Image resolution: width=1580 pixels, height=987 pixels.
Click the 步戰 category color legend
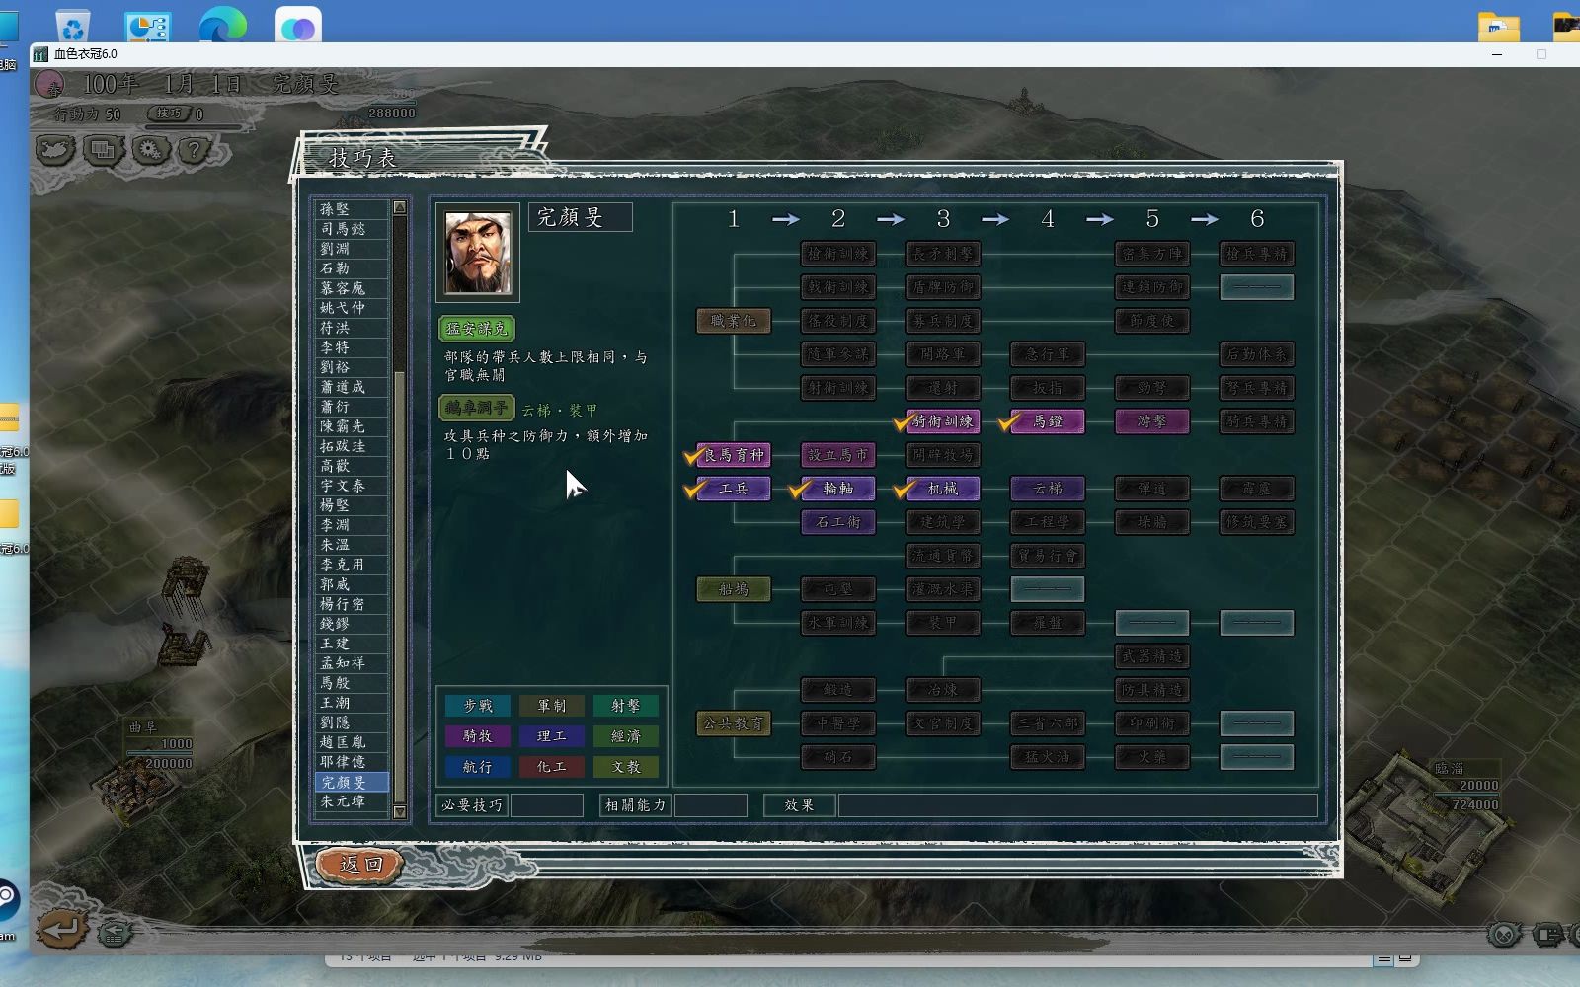click(478, 706)
